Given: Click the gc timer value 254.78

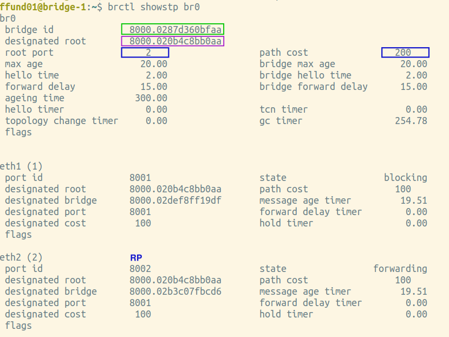Looking at the screenshot, I should pos(411,121).
